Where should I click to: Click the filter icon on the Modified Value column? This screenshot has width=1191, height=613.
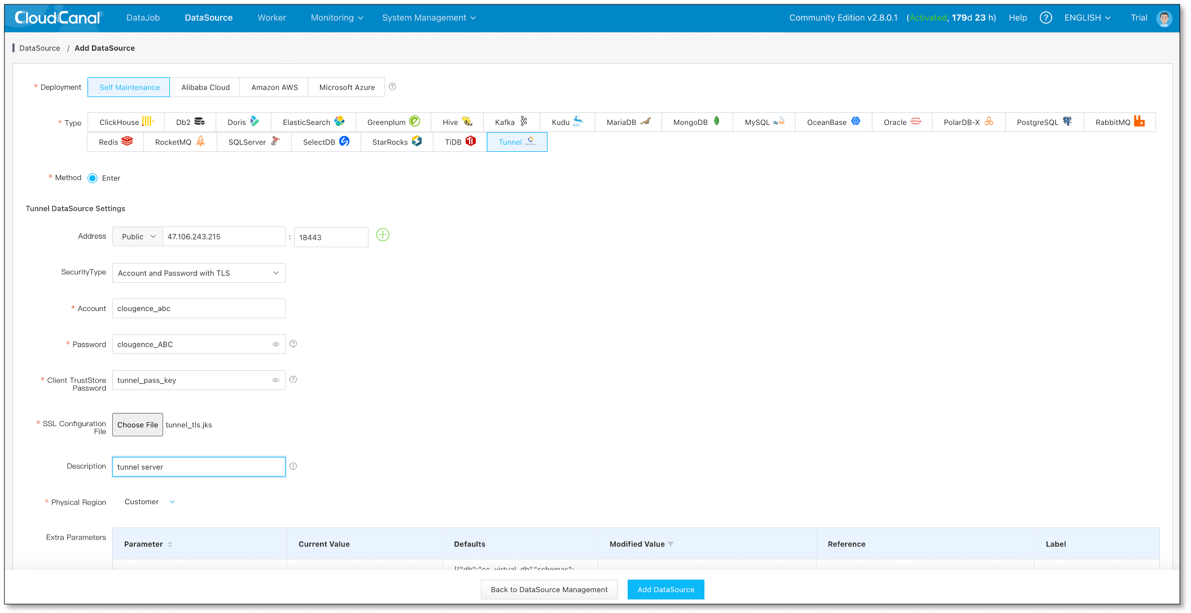click(671, 544)
